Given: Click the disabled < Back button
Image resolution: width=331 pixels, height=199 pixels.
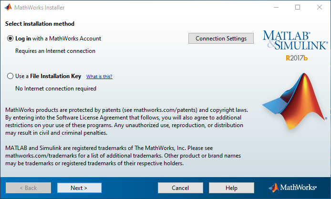Looking at the screenshot, I should tap(28, 188).
